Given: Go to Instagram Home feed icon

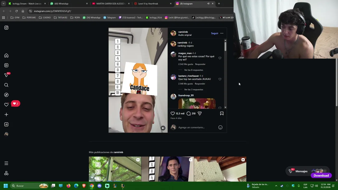Looking at the screenshot, I should [x=6, y=56].
